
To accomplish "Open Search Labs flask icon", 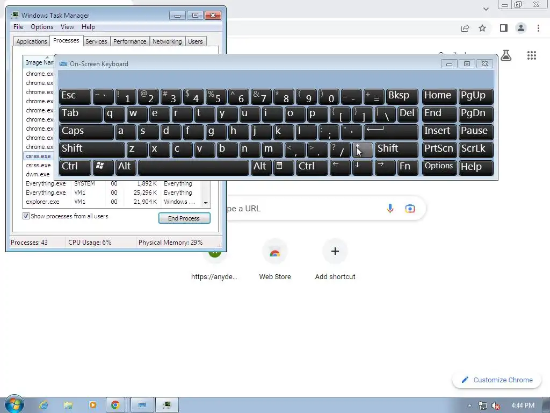I will point(506,55).
